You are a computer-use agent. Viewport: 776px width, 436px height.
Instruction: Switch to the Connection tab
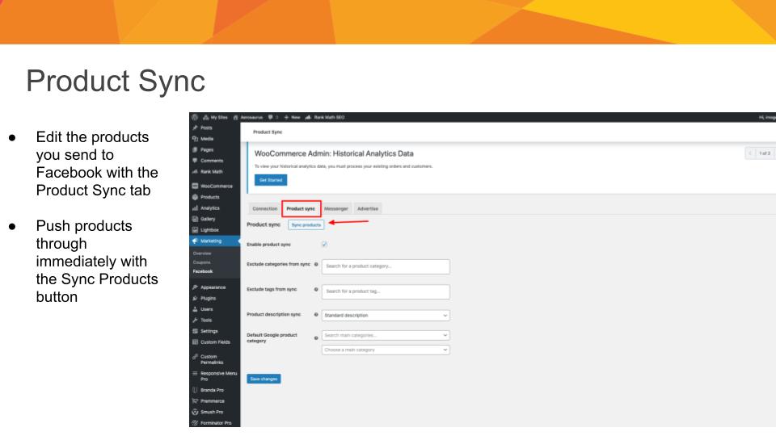265,208
